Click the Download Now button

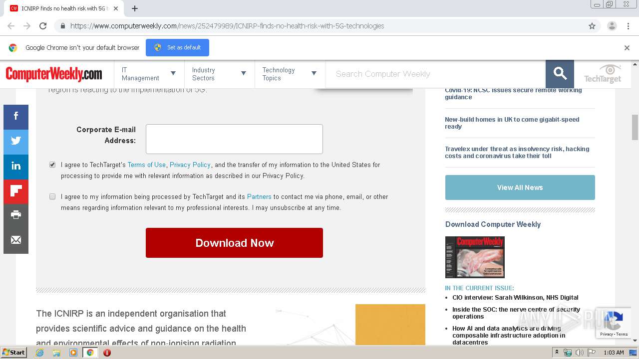click(234, 243)
